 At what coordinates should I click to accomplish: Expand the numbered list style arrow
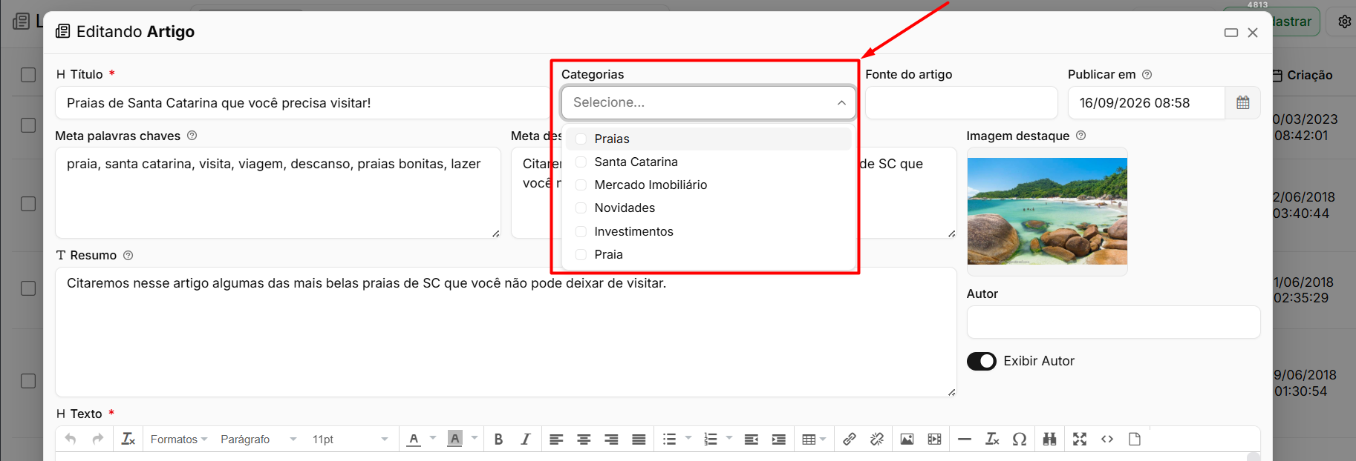point(729,439)
